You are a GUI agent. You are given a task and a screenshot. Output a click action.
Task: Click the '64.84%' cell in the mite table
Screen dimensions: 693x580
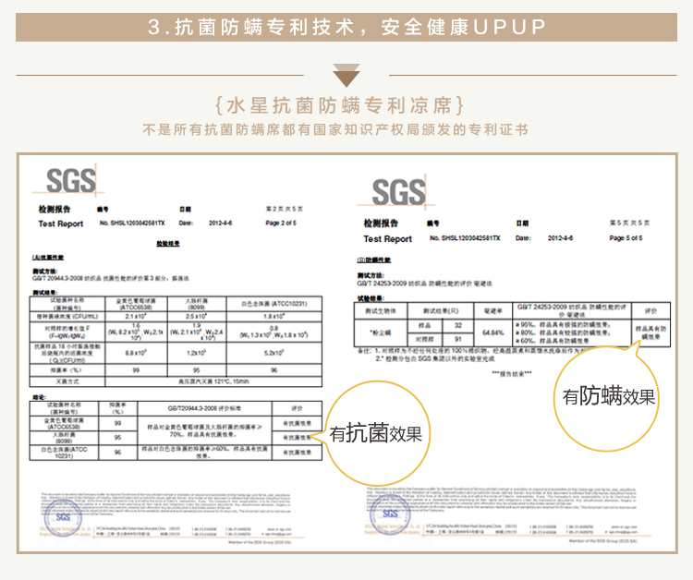click(x=493, y=332)
